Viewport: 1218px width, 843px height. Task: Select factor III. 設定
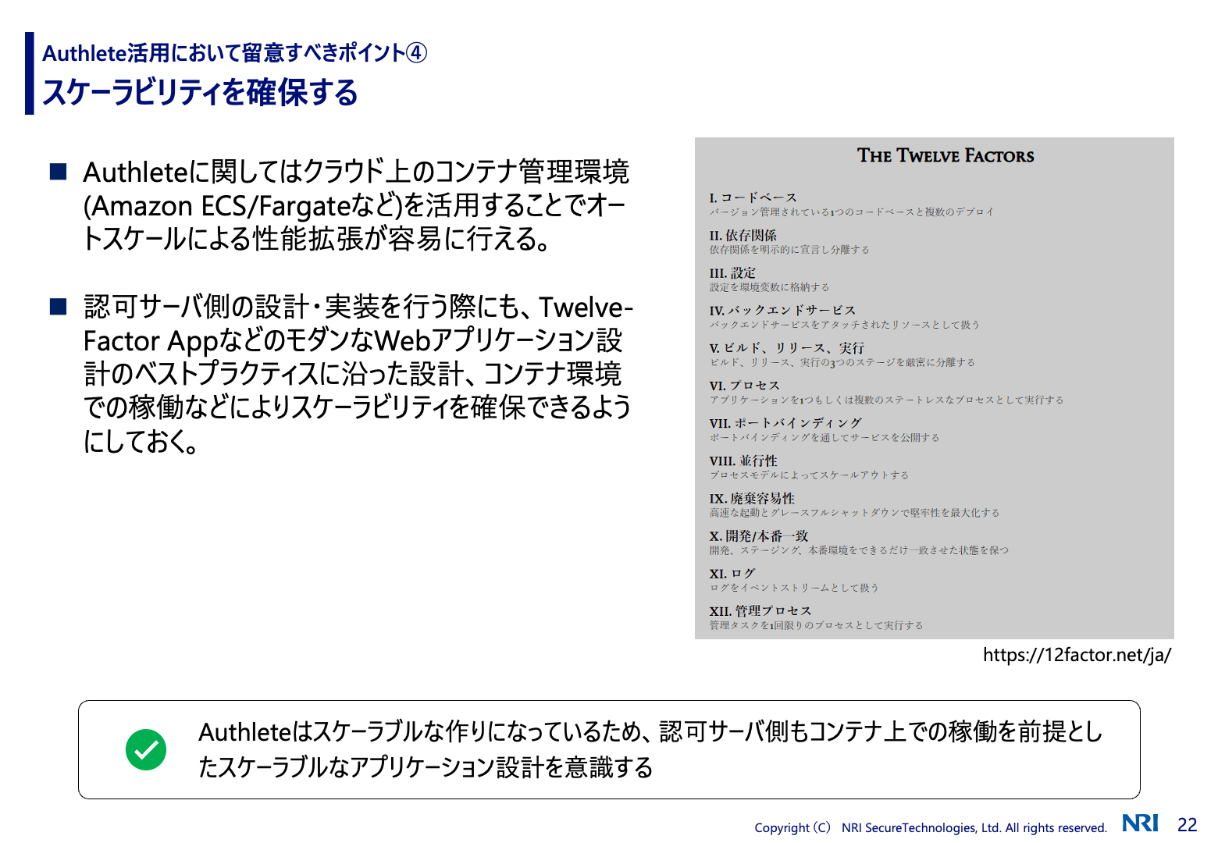[732, 272]
